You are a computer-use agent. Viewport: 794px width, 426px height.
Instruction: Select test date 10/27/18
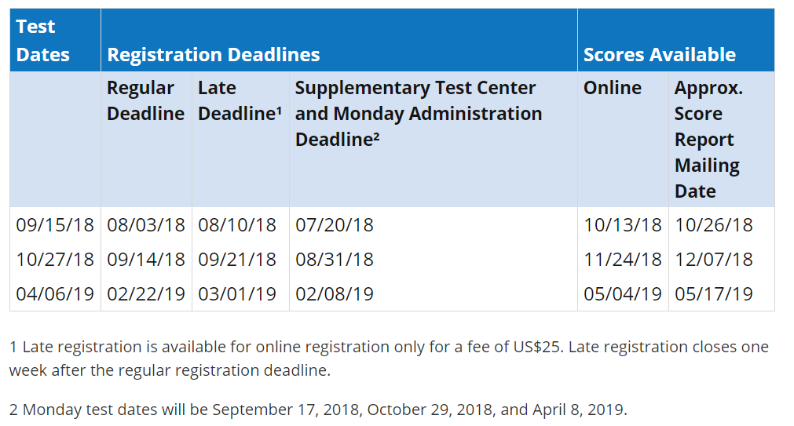coord(55,260)
